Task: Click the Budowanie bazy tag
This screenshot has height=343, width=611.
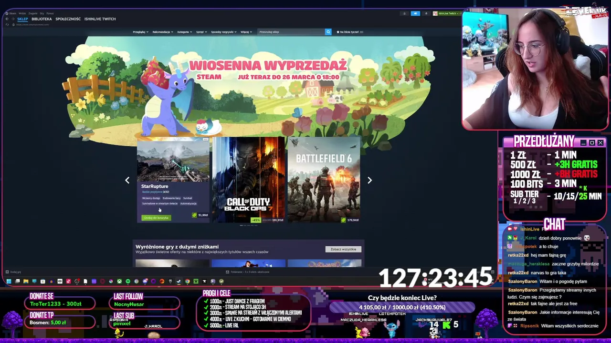Action: point(171,198)
